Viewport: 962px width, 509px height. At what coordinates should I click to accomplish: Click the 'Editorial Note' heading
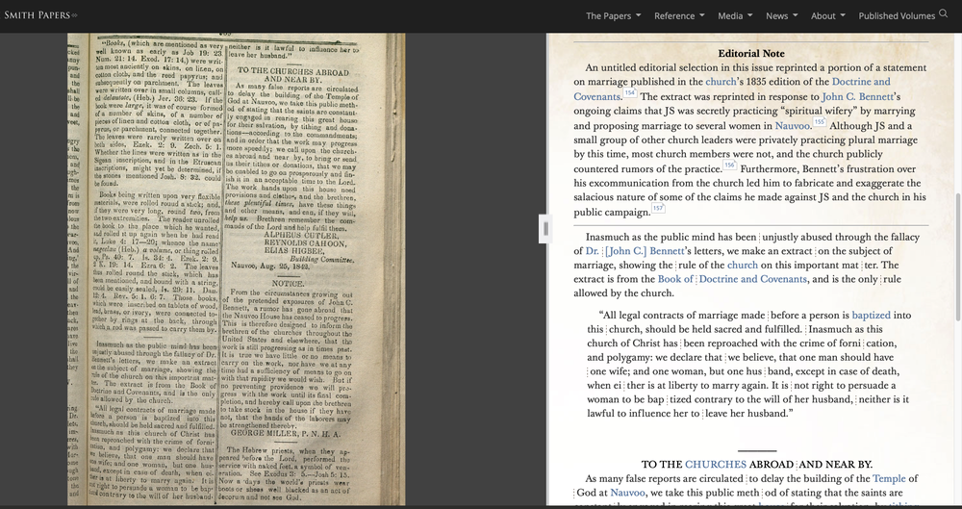pyautogui.click(x=751, y=54)
